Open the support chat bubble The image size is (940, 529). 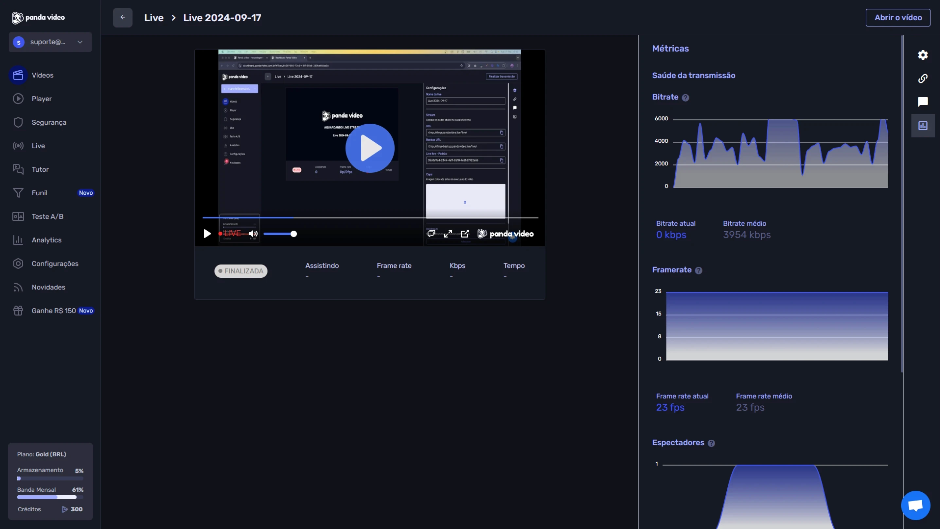tap(915, 505)
